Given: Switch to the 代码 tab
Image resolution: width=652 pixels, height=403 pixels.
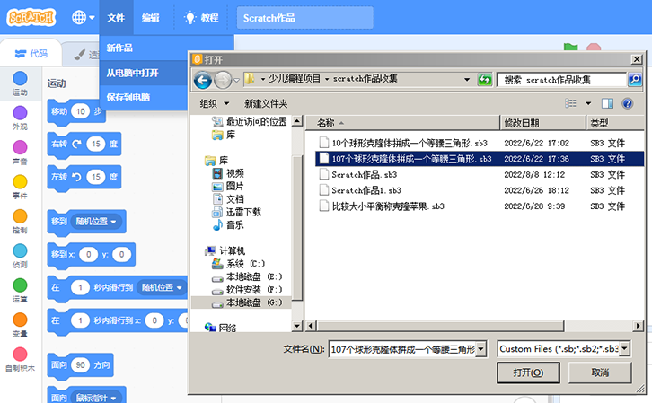Looking at the screenshot, I should click(31, 54).
